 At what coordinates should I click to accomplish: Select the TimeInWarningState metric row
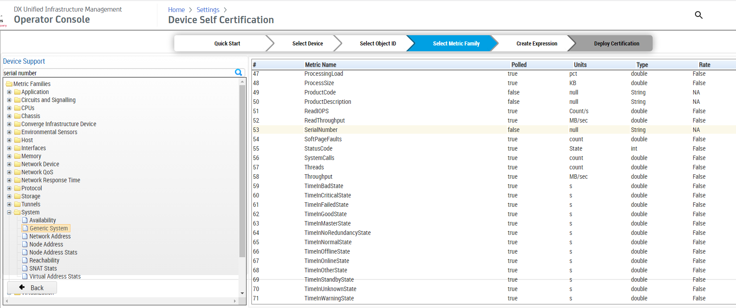[x=494, y=298]
